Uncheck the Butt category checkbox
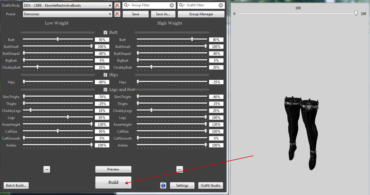The image size is (370, 195). click(105, 32)
